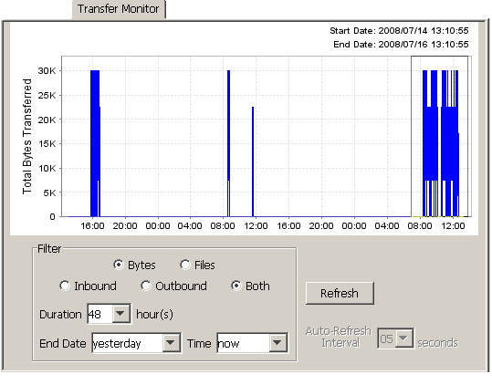This screenshot has height=385, width=492.
Task: Expand the Time dropdown arrow
Action: point(277,343)
